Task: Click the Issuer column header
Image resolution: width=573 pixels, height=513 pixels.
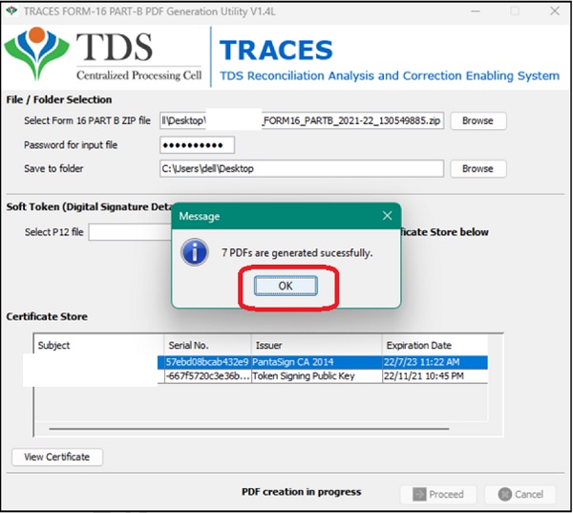Action: tap(316, 345)
